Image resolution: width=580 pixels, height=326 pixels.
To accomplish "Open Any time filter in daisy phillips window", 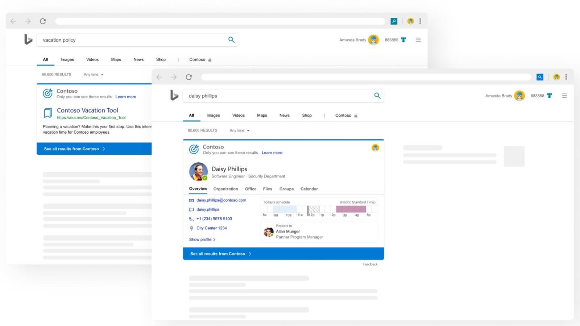I will [x=240, y=130].
